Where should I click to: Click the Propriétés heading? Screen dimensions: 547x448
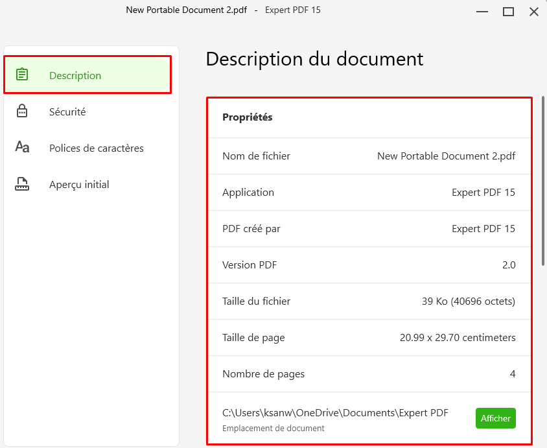click(248, 117)
